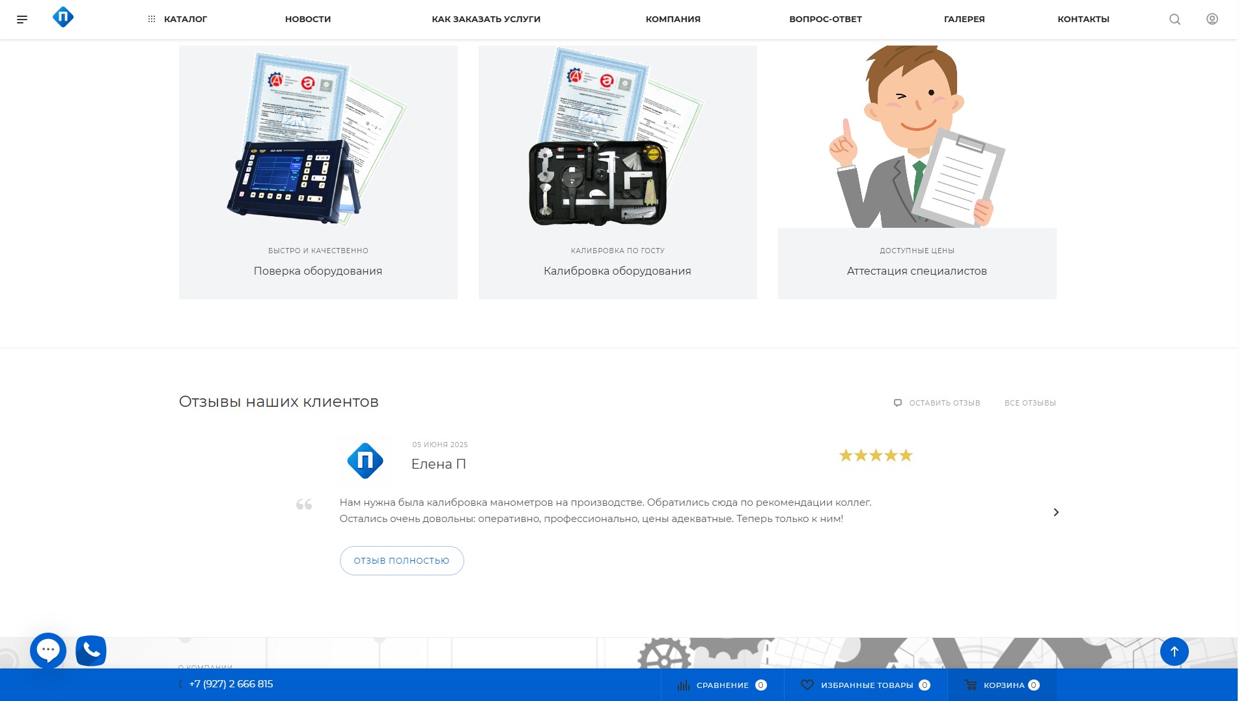The height and width of the screenshot is (701, 1239).
Task: Open the user account icon
Action: [1212, 19]
